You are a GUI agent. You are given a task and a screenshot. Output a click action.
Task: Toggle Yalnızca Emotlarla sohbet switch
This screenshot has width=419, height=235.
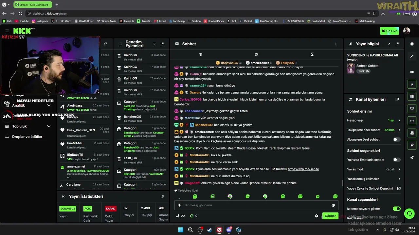pyautogui.click(x=396, y=160)
